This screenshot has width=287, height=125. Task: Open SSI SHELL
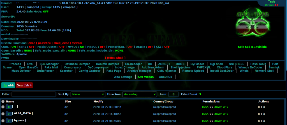pos(237,64)
